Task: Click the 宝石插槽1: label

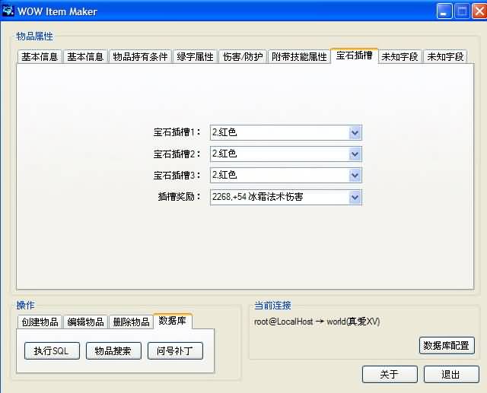Action: pos(177,132)
